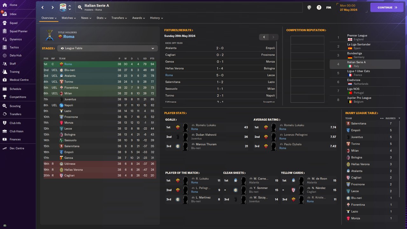Open the Scouting sidebar icon
This screenshot has width=407, height=229.
coord(4,106)
